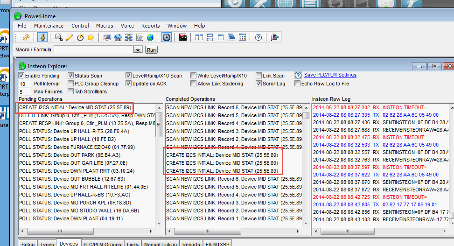The width and height of the screenshot is (454, 246).
Task: Click the globe web toolbar icon
Action: 150,37
